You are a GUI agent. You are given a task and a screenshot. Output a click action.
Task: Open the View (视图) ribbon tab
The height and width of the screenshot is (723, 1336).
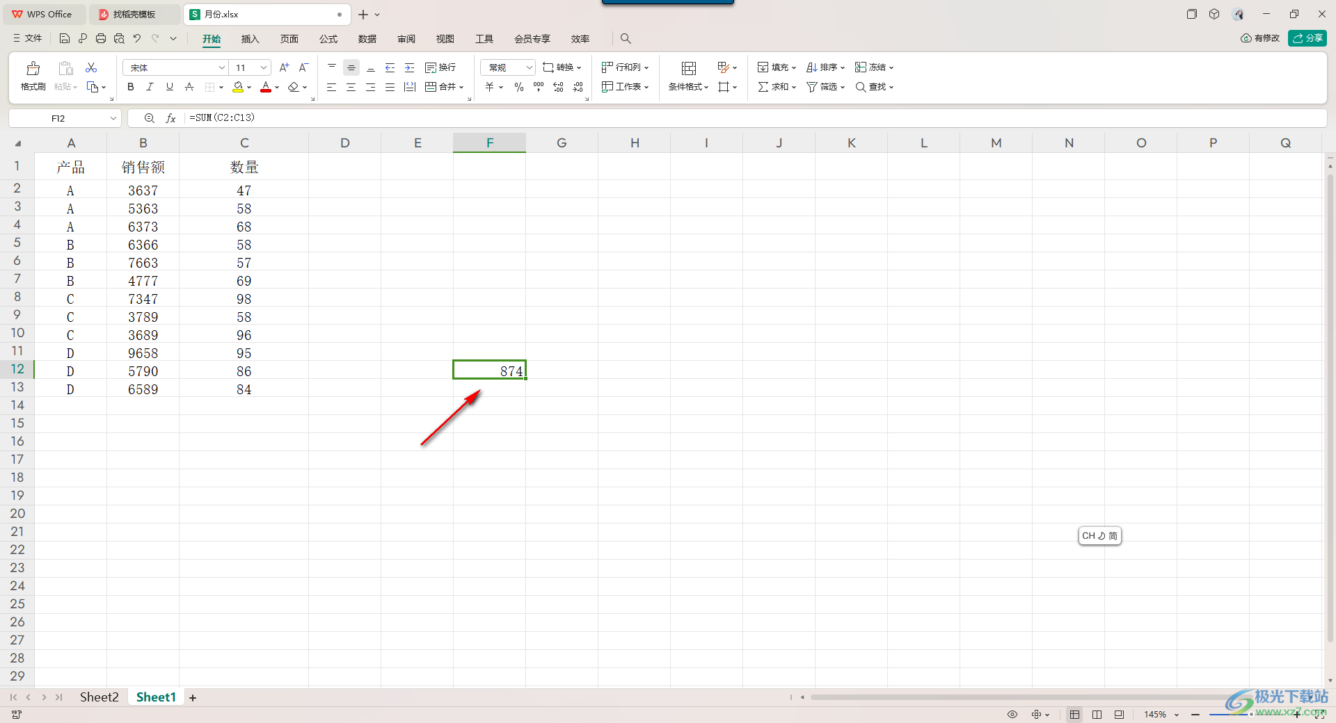[x=445, y=39]
